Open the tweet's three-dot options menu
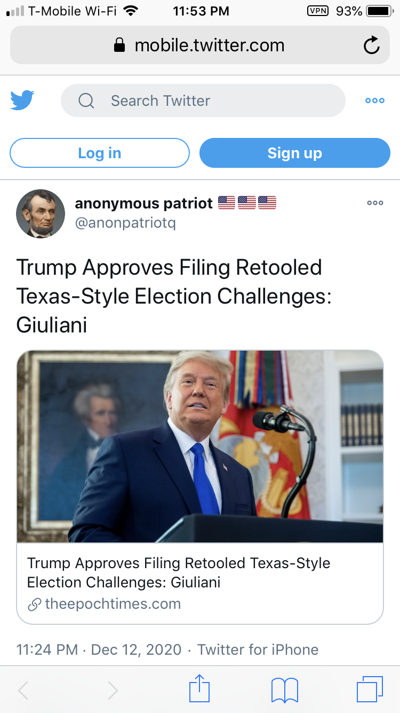The height and width of the screenshot is (713, 400). [375, 203]
